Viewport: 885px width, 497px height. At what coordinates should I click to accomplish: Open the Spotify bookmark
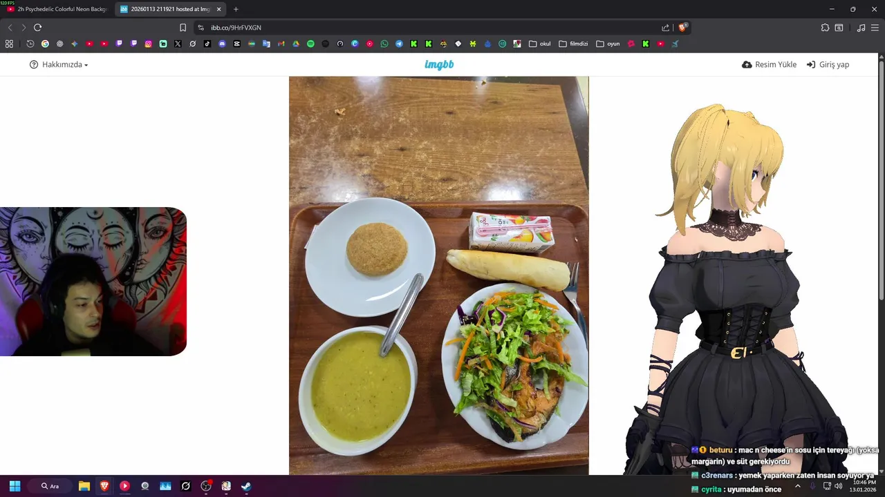click(x=310, y=43)
